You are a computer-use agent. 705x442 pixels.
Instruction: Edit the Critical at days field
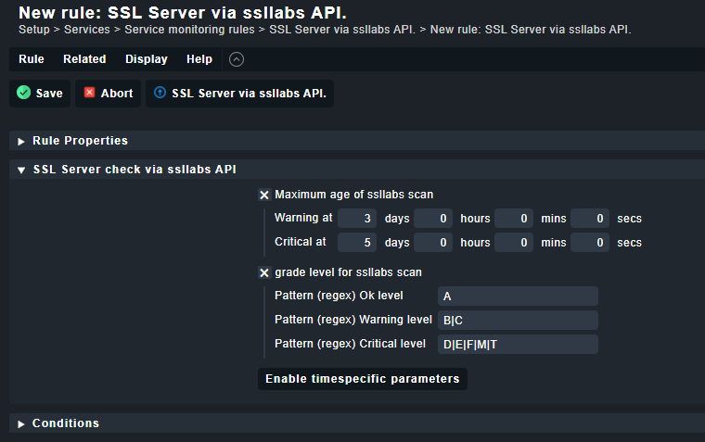357,243
